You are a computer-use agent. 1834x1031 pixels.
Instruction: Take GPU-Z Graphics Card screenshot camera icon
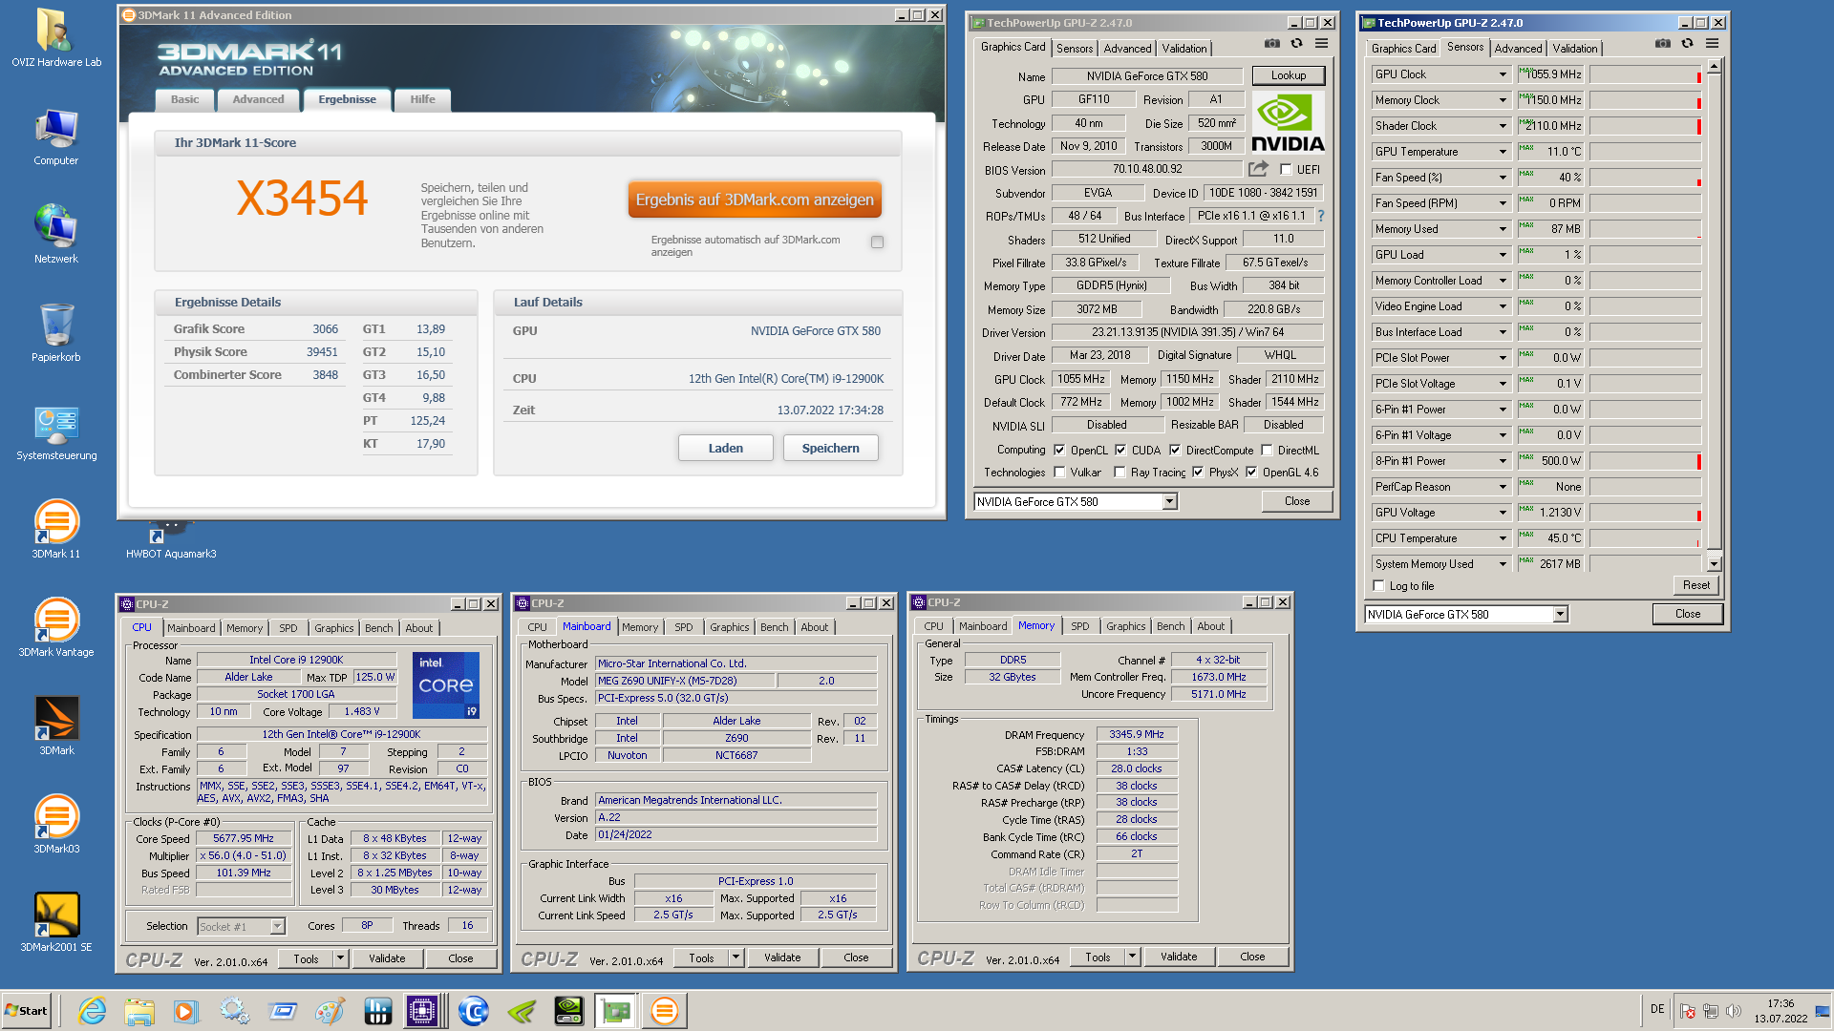(x=1271, y=44)
